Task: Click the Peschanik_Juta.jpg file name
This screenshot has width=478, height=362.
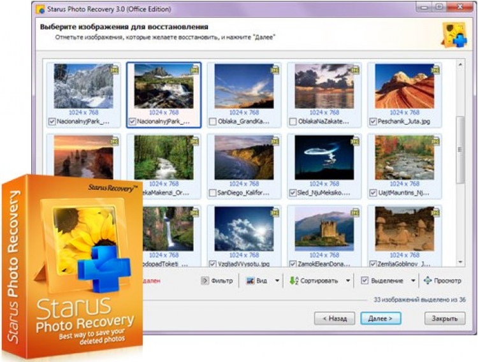Action: click(404, 122)
